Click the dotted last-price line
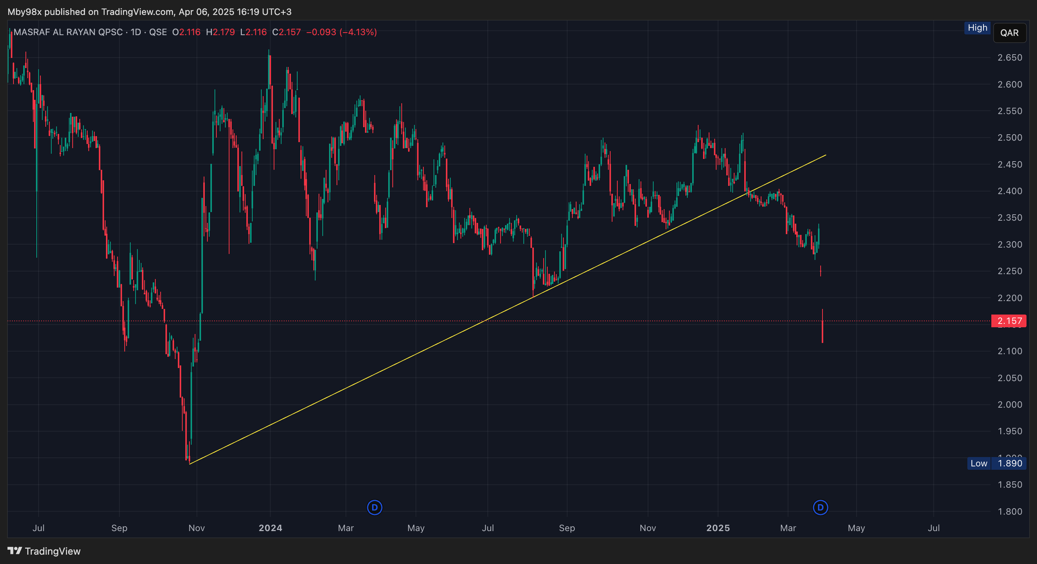Viewport: 1037px width, 564px height. coord(499,321)
